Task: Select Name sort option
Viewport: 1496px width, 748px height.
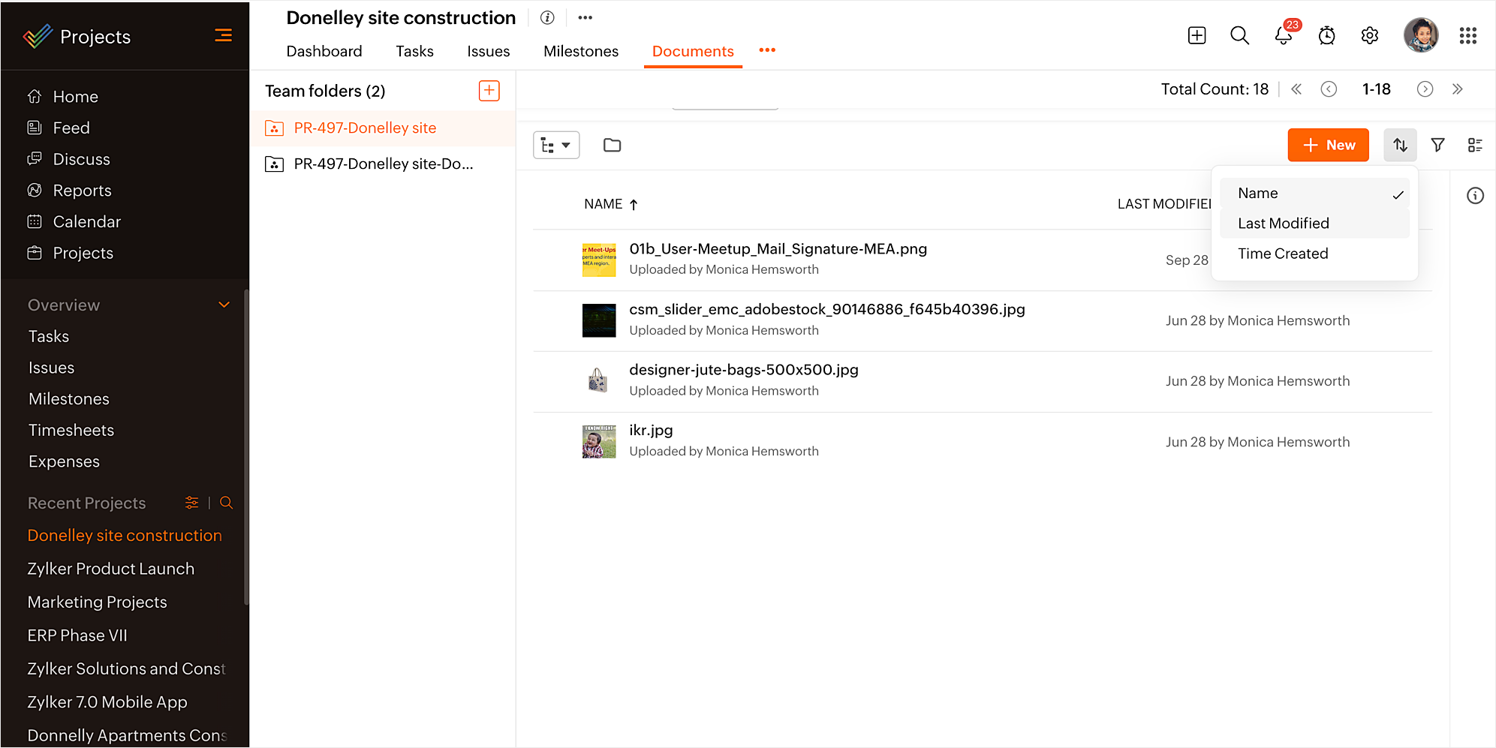Action: coord(1314,193)
